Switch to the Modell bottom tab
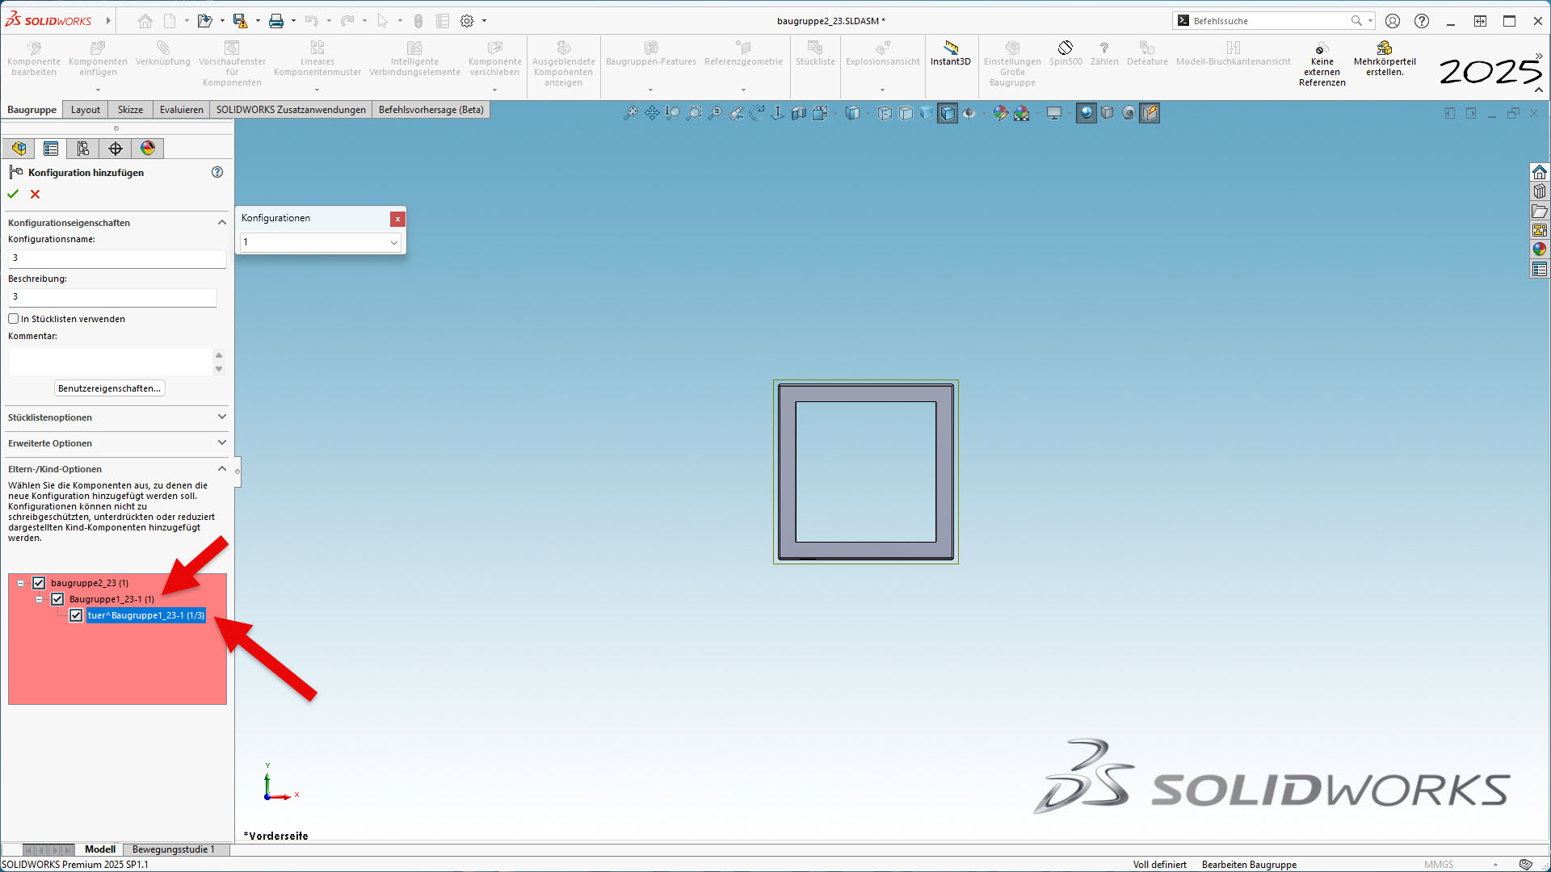Image resolution: width=1551 pixels, height=872 pixels. (100, 849)
